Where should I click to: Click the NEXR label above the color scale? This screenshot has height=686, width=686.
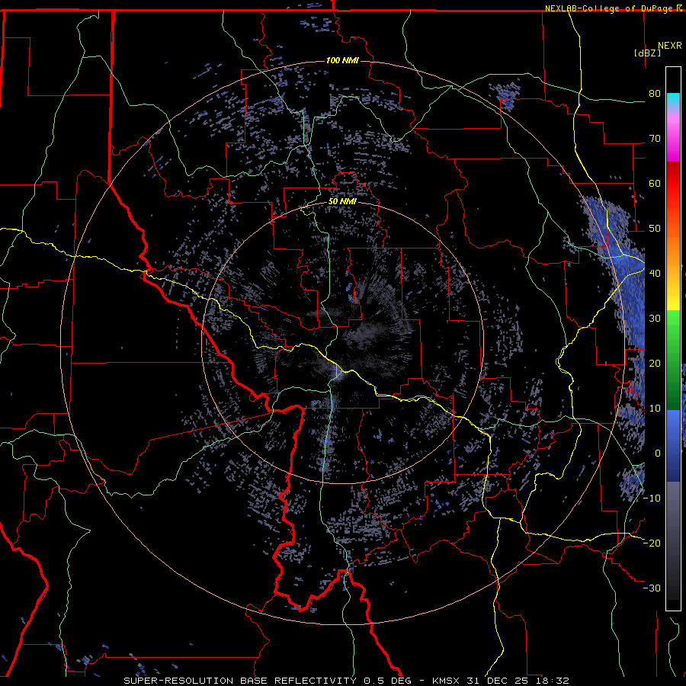669,46
